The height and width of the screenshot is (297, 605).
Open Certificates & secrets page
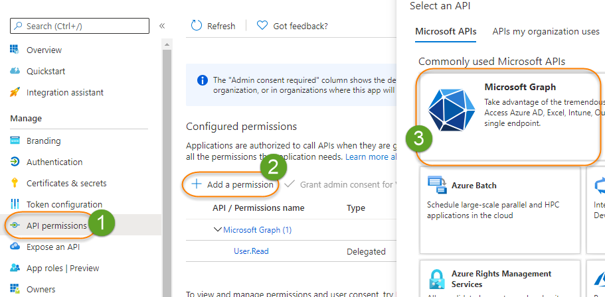(66, 184)
